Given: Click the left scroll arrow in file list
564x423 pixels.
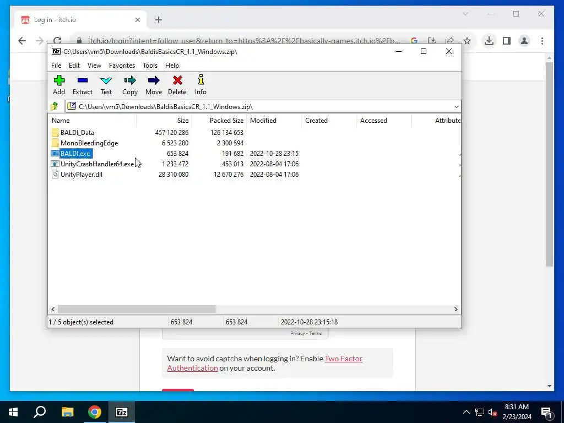Looking at the screenshot, I should pyautogui.click(x=53, y=310).
